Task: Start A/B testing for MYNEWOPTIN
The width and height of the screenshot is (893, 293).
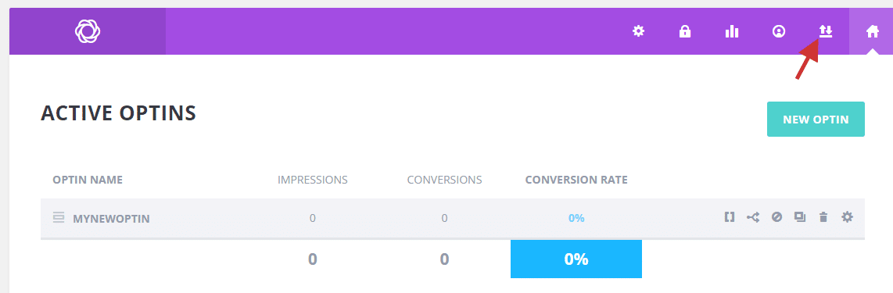Action: 753,216
